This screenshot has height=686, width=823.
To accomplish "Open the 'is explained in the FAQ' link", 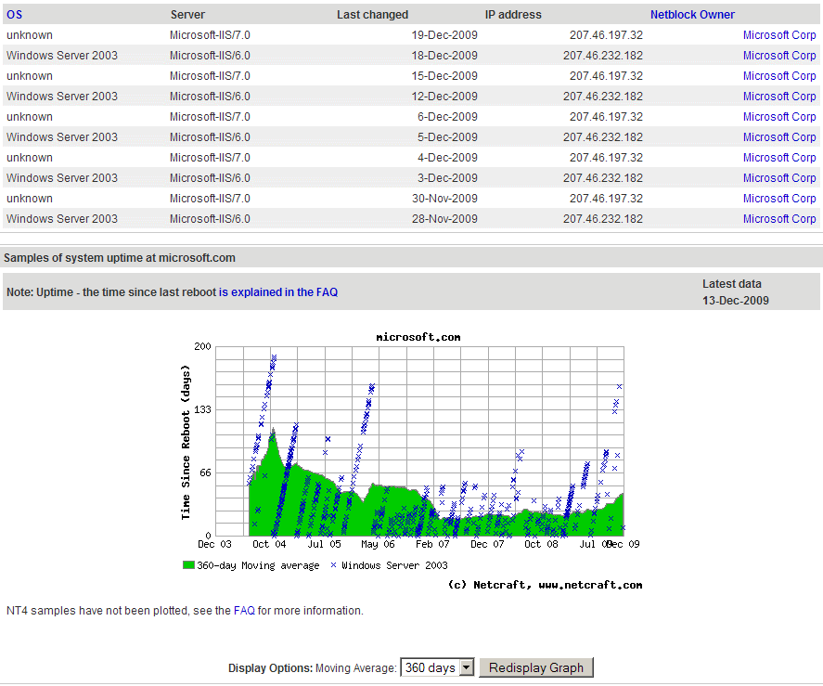I will pyautogui.click(x=278, y=292).
